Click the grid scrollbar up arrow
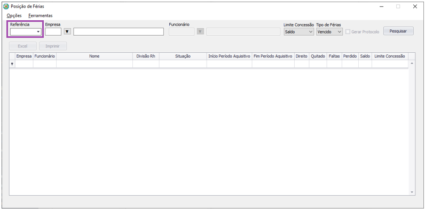The image size is (425, 209). pyautogui.click(x=412, y=63)
